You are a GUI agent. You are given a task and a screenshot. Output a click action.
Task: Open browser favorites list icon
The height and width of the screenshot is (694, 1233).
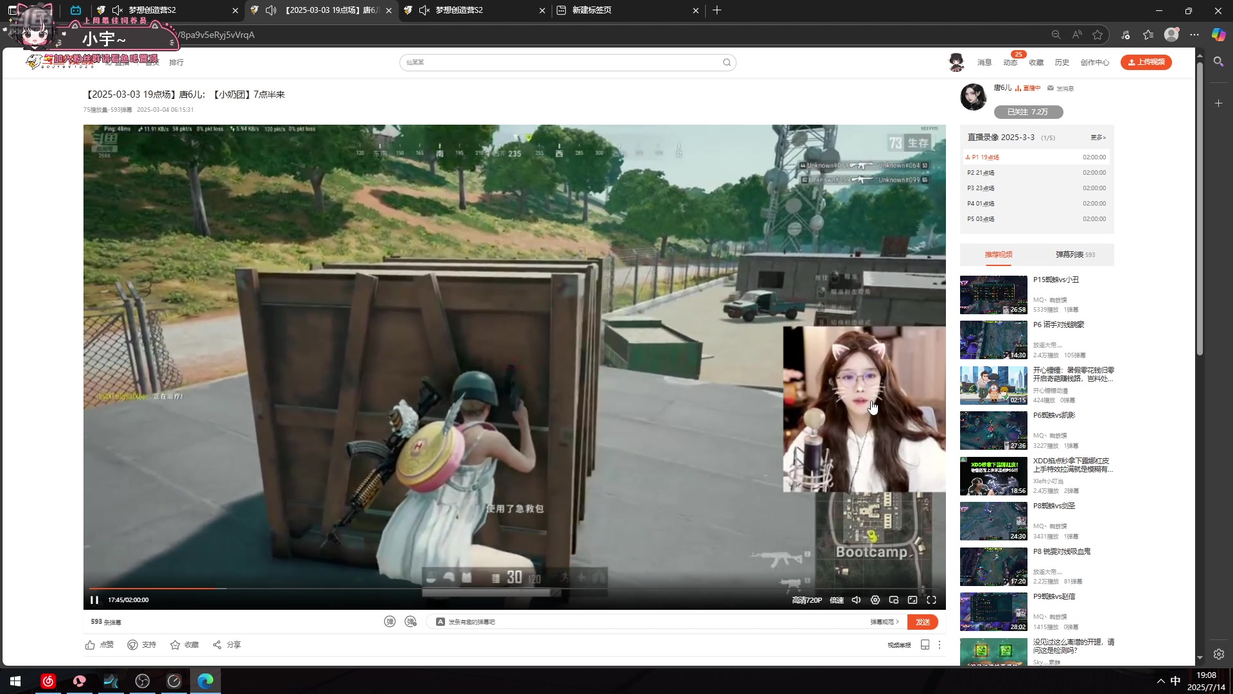pyautogui.click(x=1149, y=35)
